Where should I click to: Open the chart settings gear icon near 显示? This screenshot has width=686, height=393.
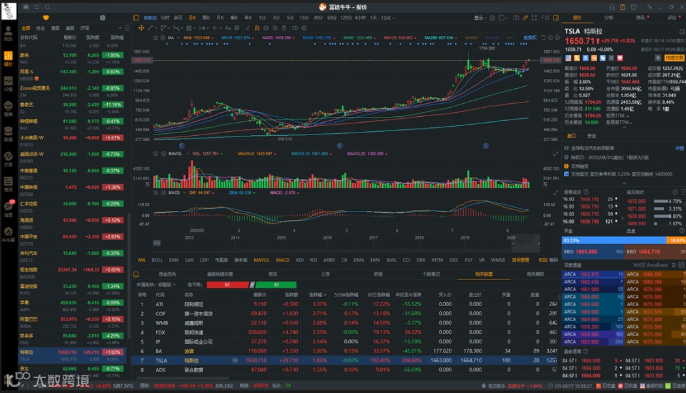pyautogui.click(x=492, y=18)
